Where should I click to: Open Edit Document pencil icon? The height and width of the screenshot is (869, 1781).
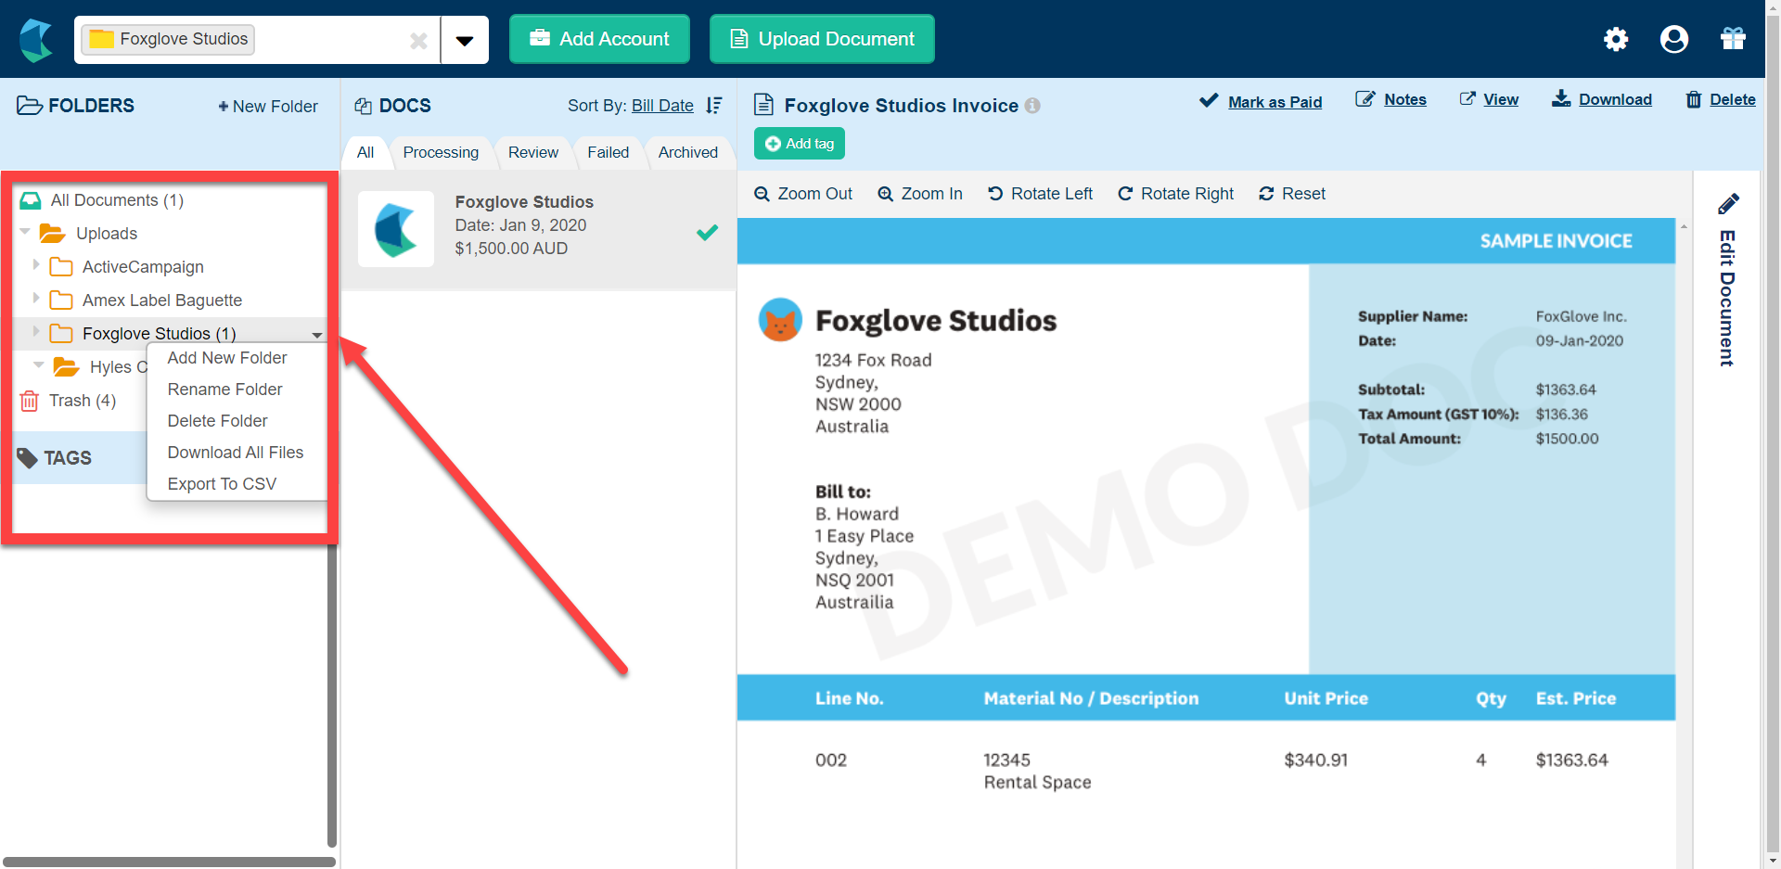point(1727,204)
